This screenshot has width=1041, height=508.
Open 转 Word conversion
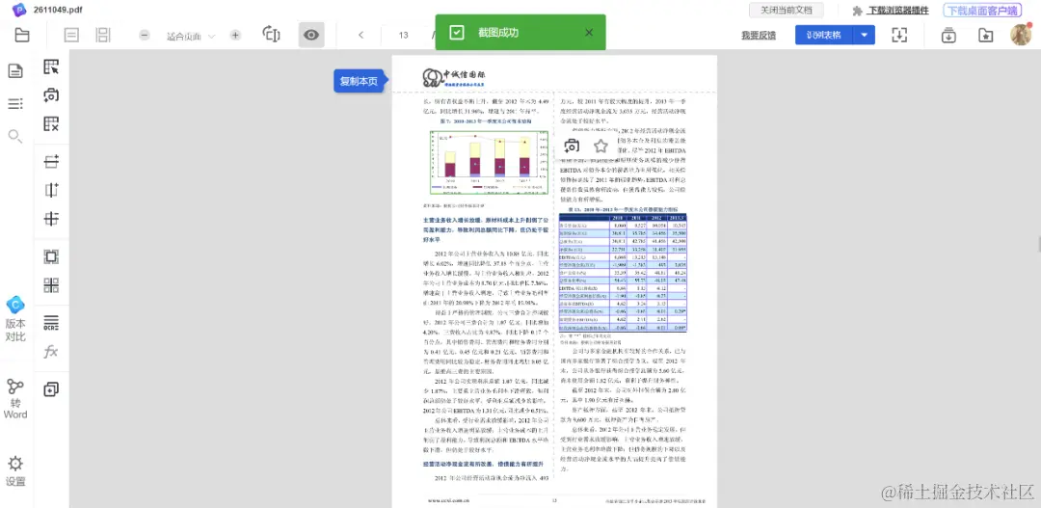(x=15, y=398)
